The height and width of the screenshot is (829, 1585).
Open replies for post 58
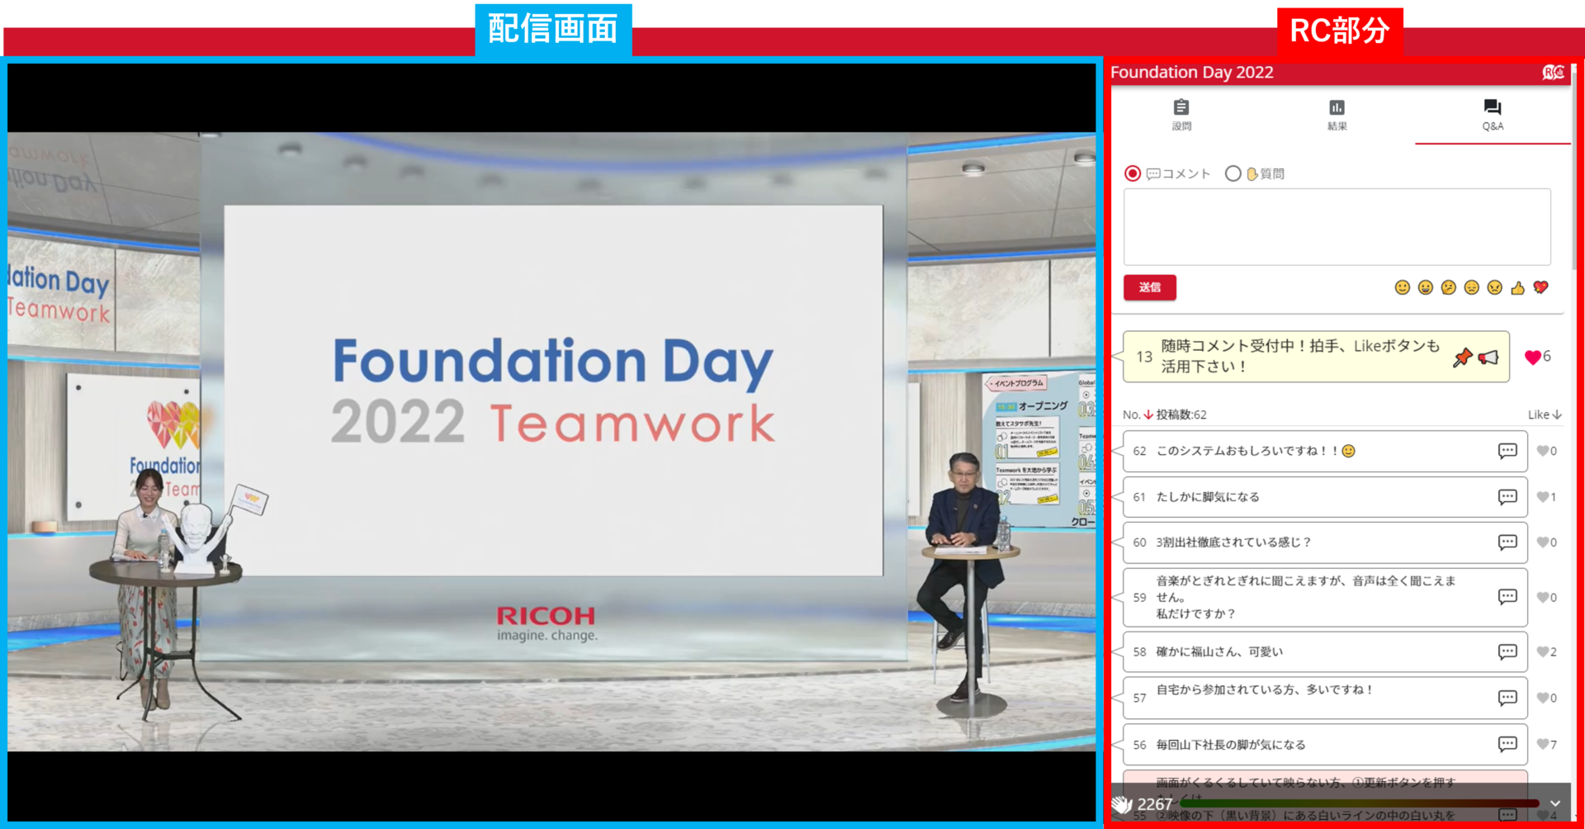(x=1507, y=652)
